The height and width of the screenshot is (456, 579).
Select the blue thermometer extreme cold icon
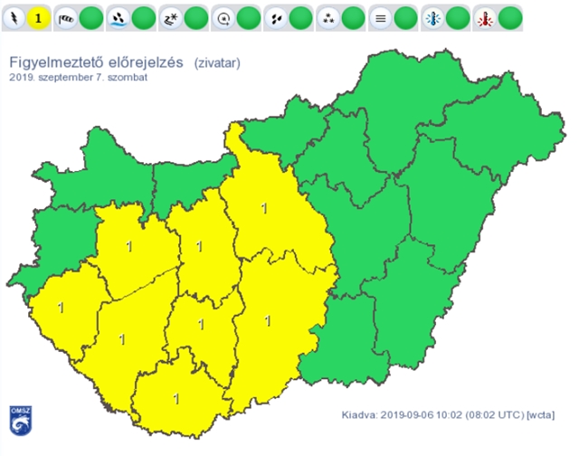[x=432, y=18]
